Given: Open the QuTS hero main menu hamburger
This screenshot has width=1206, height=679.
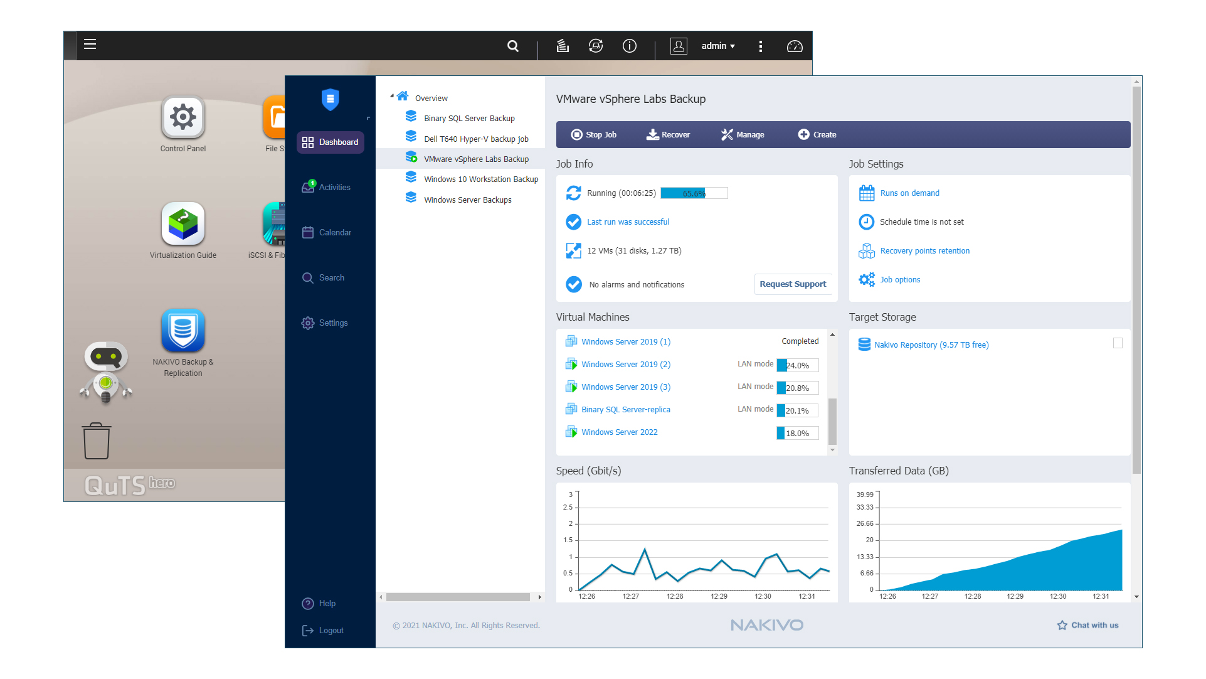Looking at the screenshot, I should [x=90, y=45].
